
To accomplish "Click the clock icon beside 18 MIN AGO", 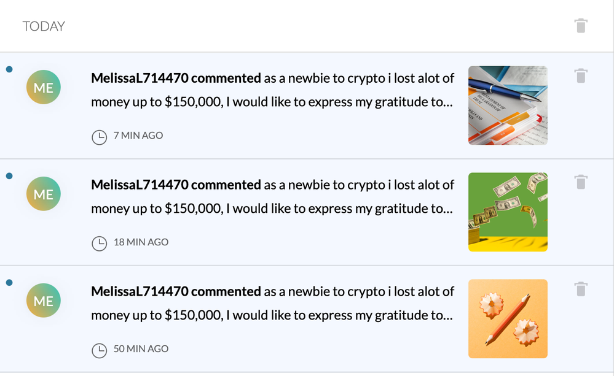I will [x=99, y=244].
